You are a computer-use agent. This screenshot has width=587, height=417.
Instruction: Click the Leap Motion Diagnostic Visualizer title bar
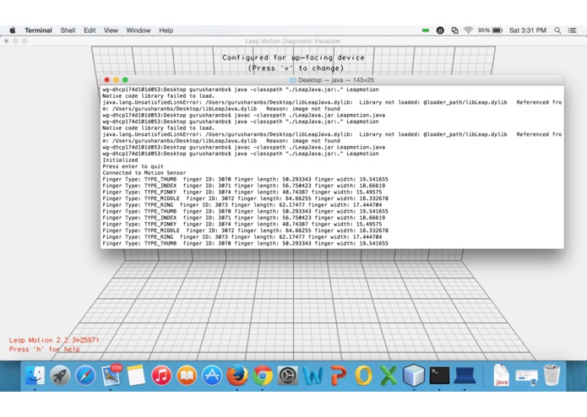(x=293, y=41)
